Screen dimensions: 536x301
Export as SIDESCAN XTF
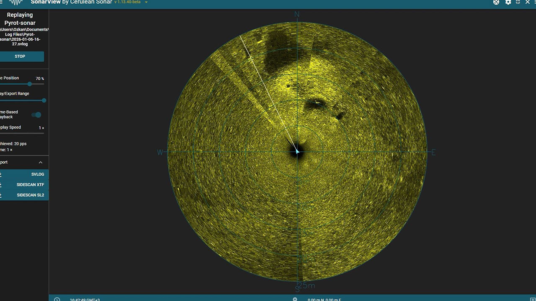(23, 185)
